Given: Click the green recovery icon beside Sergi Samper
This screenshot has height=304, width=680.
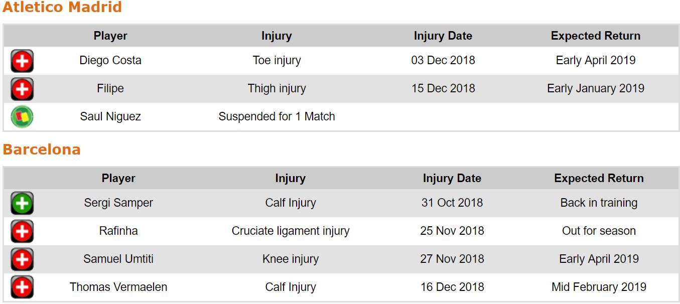Looking at the screenshot, I should [22, 203].
